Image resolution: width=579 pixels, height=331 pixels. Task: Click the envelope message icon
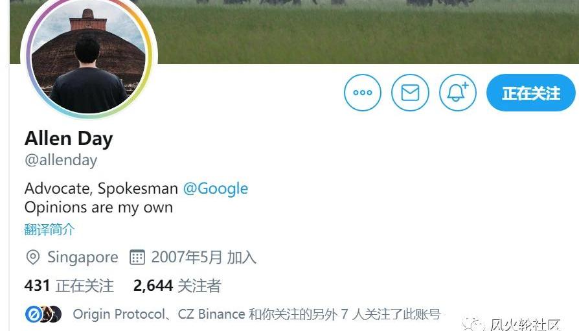point(410,93)
